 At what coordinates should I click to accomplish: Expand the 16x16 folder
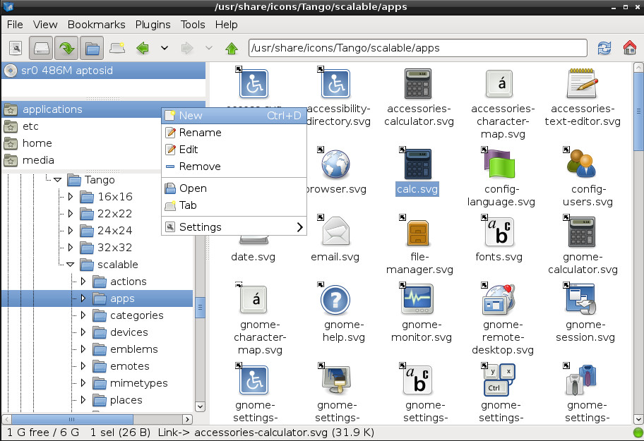pos(70,196)
